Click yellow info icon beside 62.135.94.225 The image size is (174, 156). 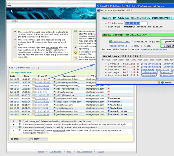(33, 89)
